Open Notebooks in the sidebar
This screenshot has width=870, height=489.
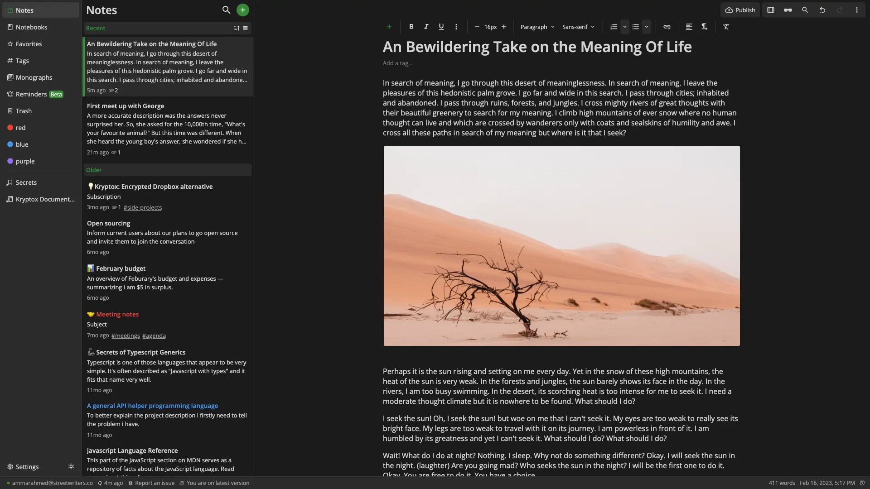31,27
